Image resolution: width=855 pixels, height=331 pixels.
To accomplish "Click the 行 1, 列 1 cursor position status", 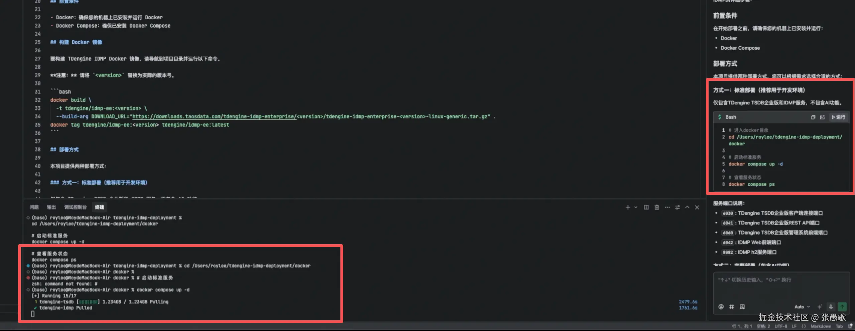I will click(x=742, y=326).
